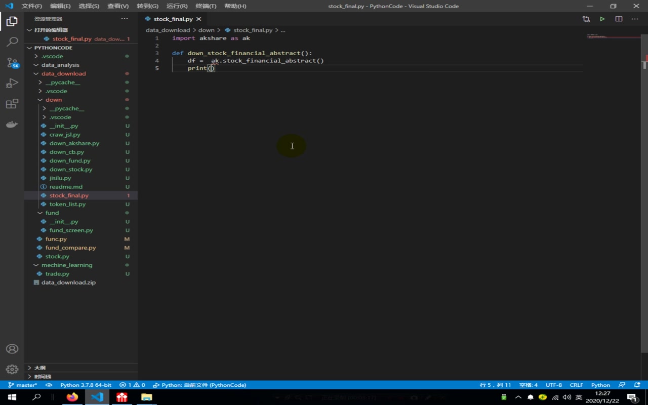Open the Manage gear icon
648x405 pixels.
(12, 370)
